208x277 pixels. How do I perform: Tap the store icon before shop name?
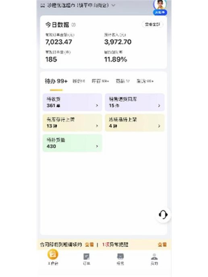[42, 6]
